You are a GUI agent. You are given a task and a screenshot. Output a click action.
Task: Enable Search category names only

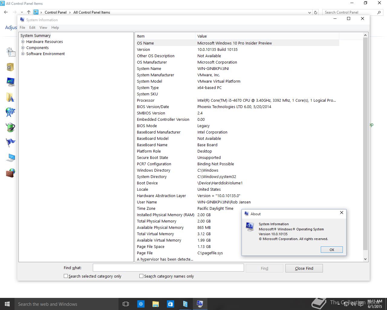(141, 276)
